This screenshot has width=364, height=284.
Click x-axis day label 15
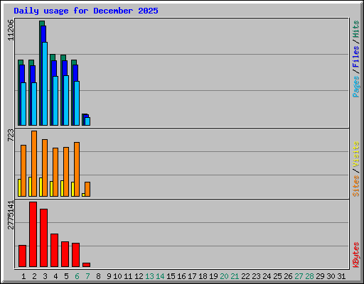point(171,276)
